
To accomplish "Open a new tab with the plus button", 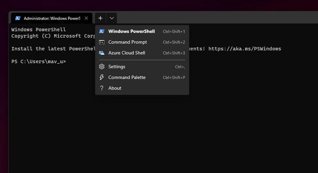I will click(x=100, y=18).
